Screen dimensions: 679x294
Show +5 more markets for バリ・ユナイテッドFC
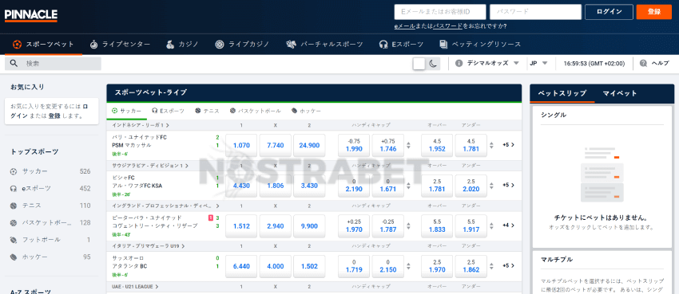[508, 145]
